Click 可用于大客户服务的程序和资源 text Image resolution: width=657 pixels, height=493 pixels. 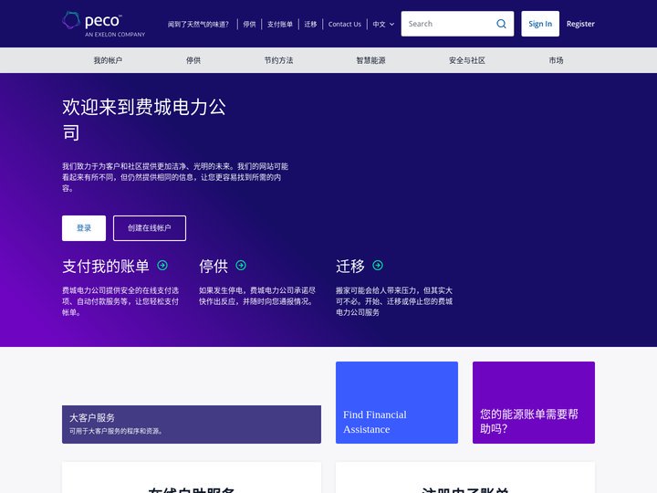pos(116,431)
